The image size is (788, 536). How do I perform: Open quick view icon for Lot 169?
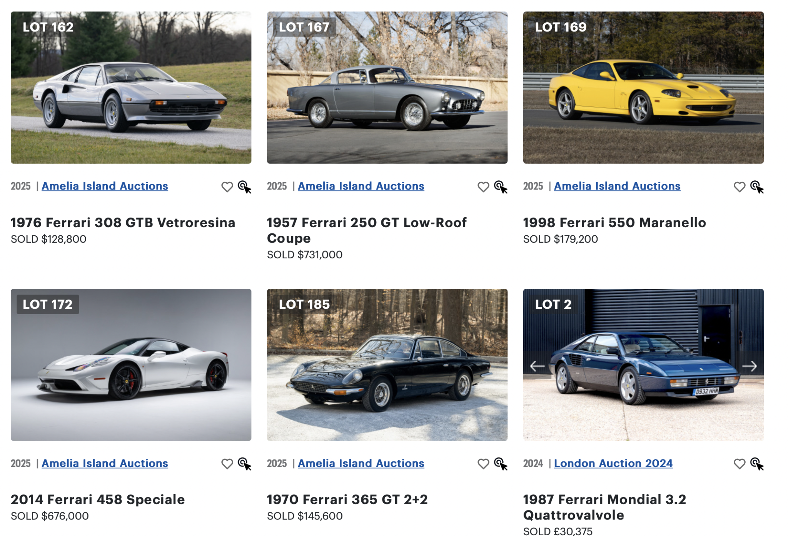coord(757,187)
